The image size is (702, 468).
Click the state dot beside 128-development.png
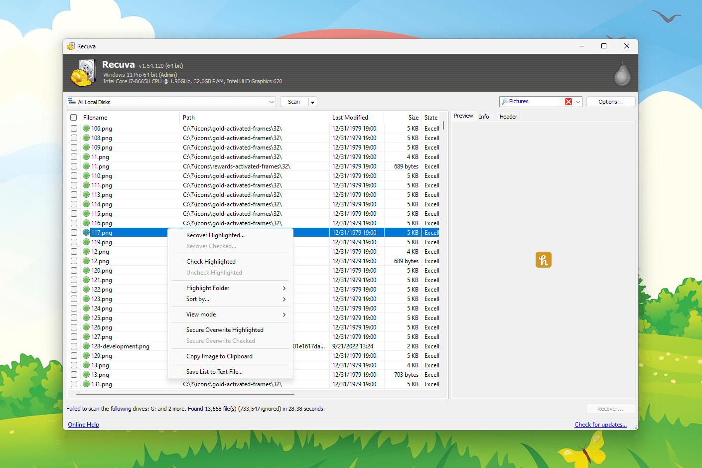point(87,346)
